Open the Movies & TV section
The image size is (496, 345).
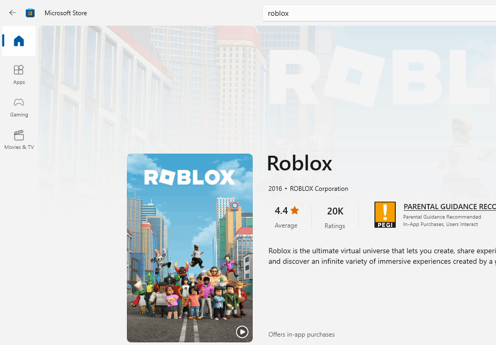19,140
